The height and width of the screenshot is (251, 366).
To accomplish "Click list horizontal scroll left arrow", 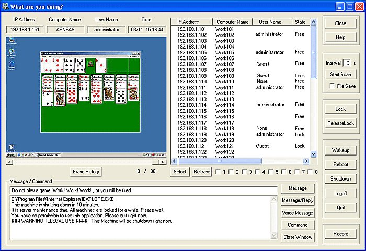I will point(174,161).
